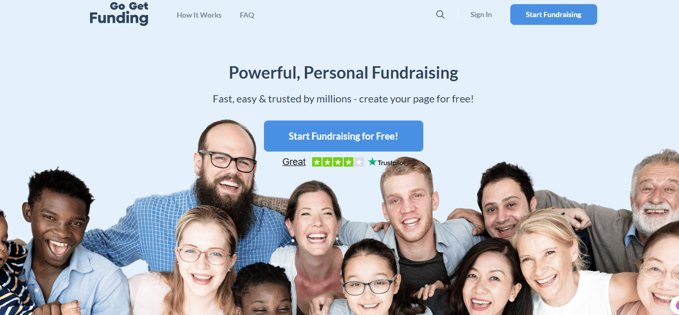Screen dimensions: 679x315
Task: Click the Go Get Funding logo
Action: [x=119, y=14]
